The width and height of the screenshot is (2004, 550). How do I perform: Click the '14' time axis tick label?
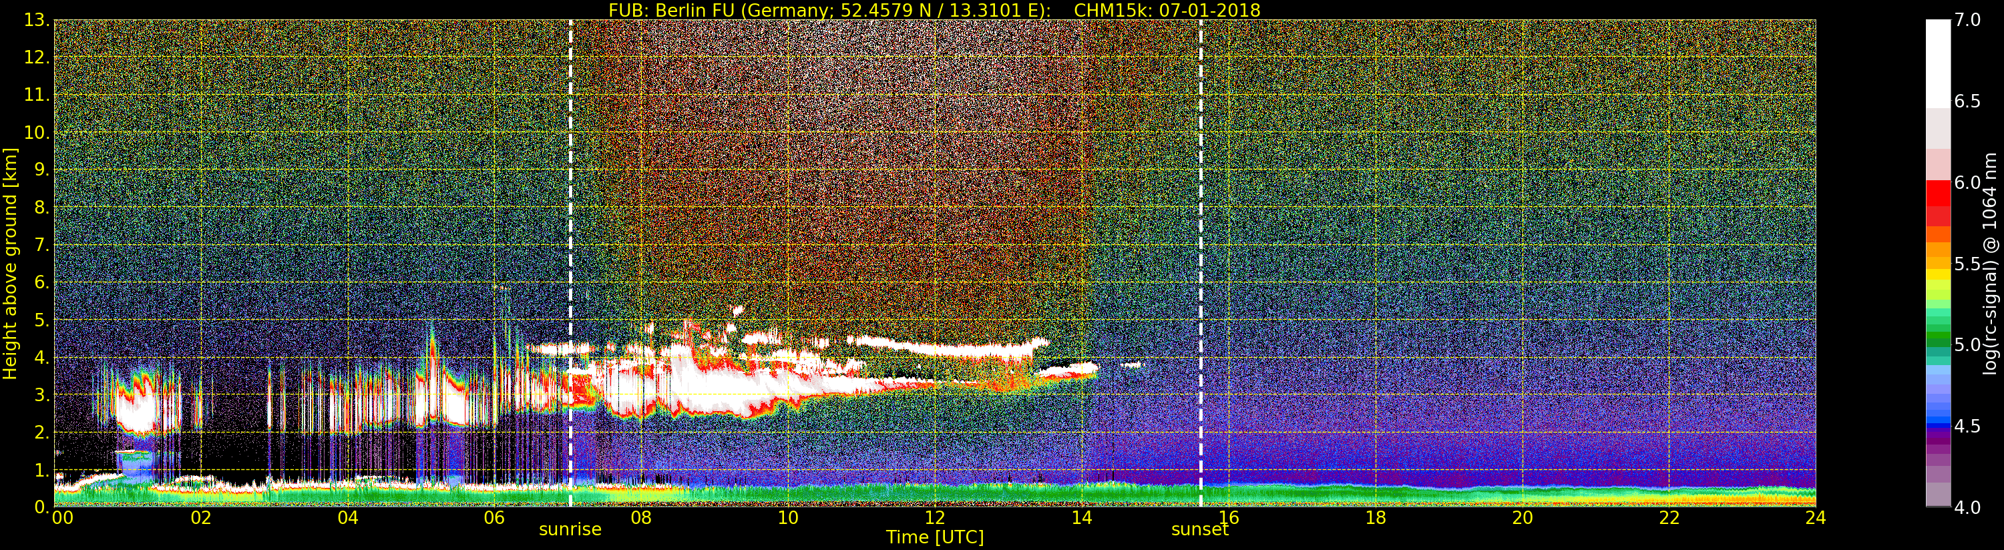(x=1081, y=518)
